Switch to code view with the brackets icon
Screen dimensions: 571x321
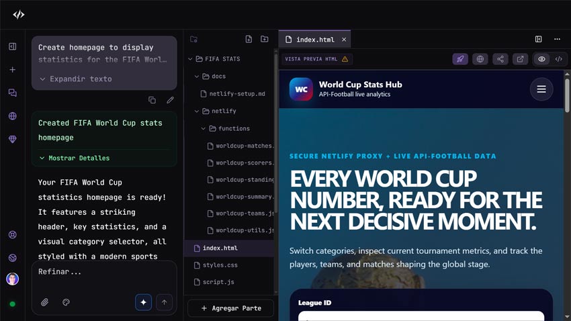[559, 59]
